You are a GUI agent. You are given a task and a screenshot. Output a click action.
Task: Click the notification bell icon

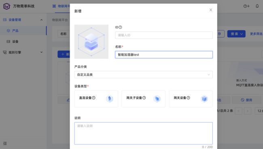[257, 6]
